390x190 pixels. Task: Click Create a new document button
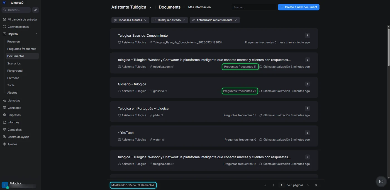pyautogui.click(x=299, y=7)
